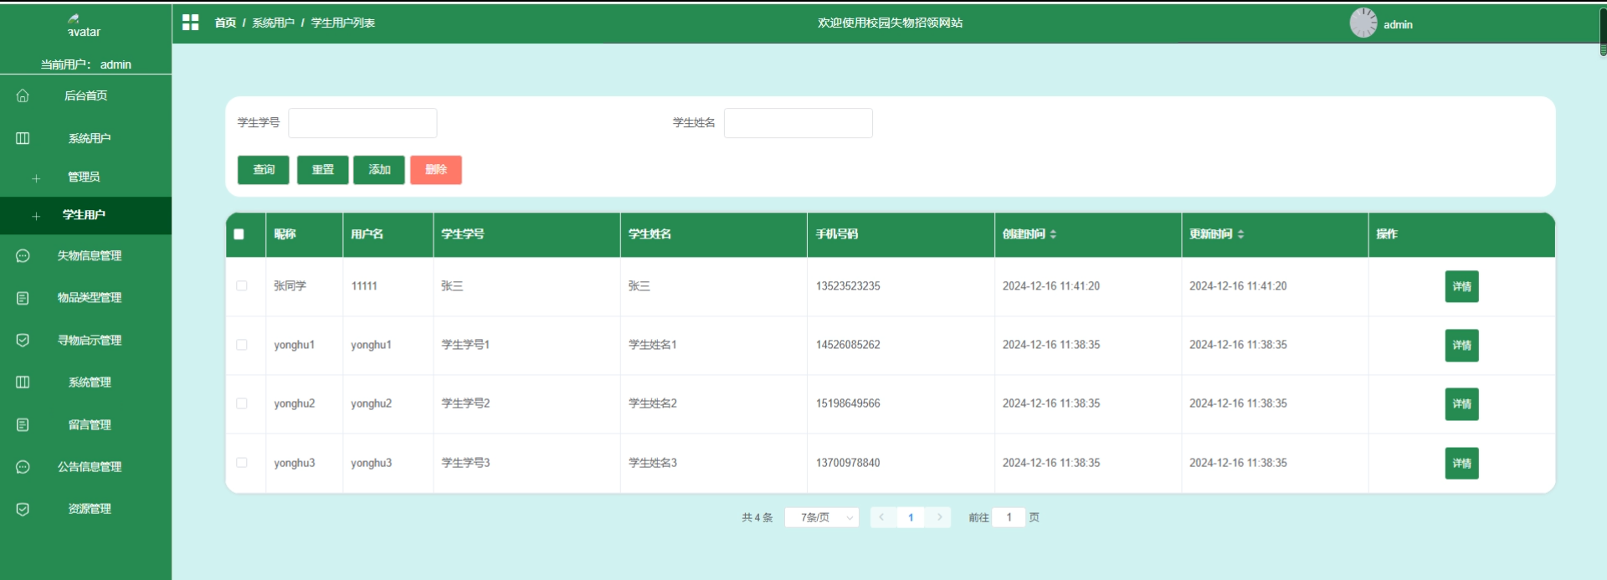1607x580 pixels.
Task: Open 详情 for row yonghu1
Action: click(x=1461, y=345)
